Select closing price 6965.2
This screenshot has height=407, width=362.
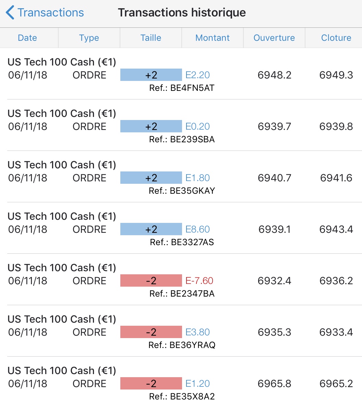(x=336, y=384)
